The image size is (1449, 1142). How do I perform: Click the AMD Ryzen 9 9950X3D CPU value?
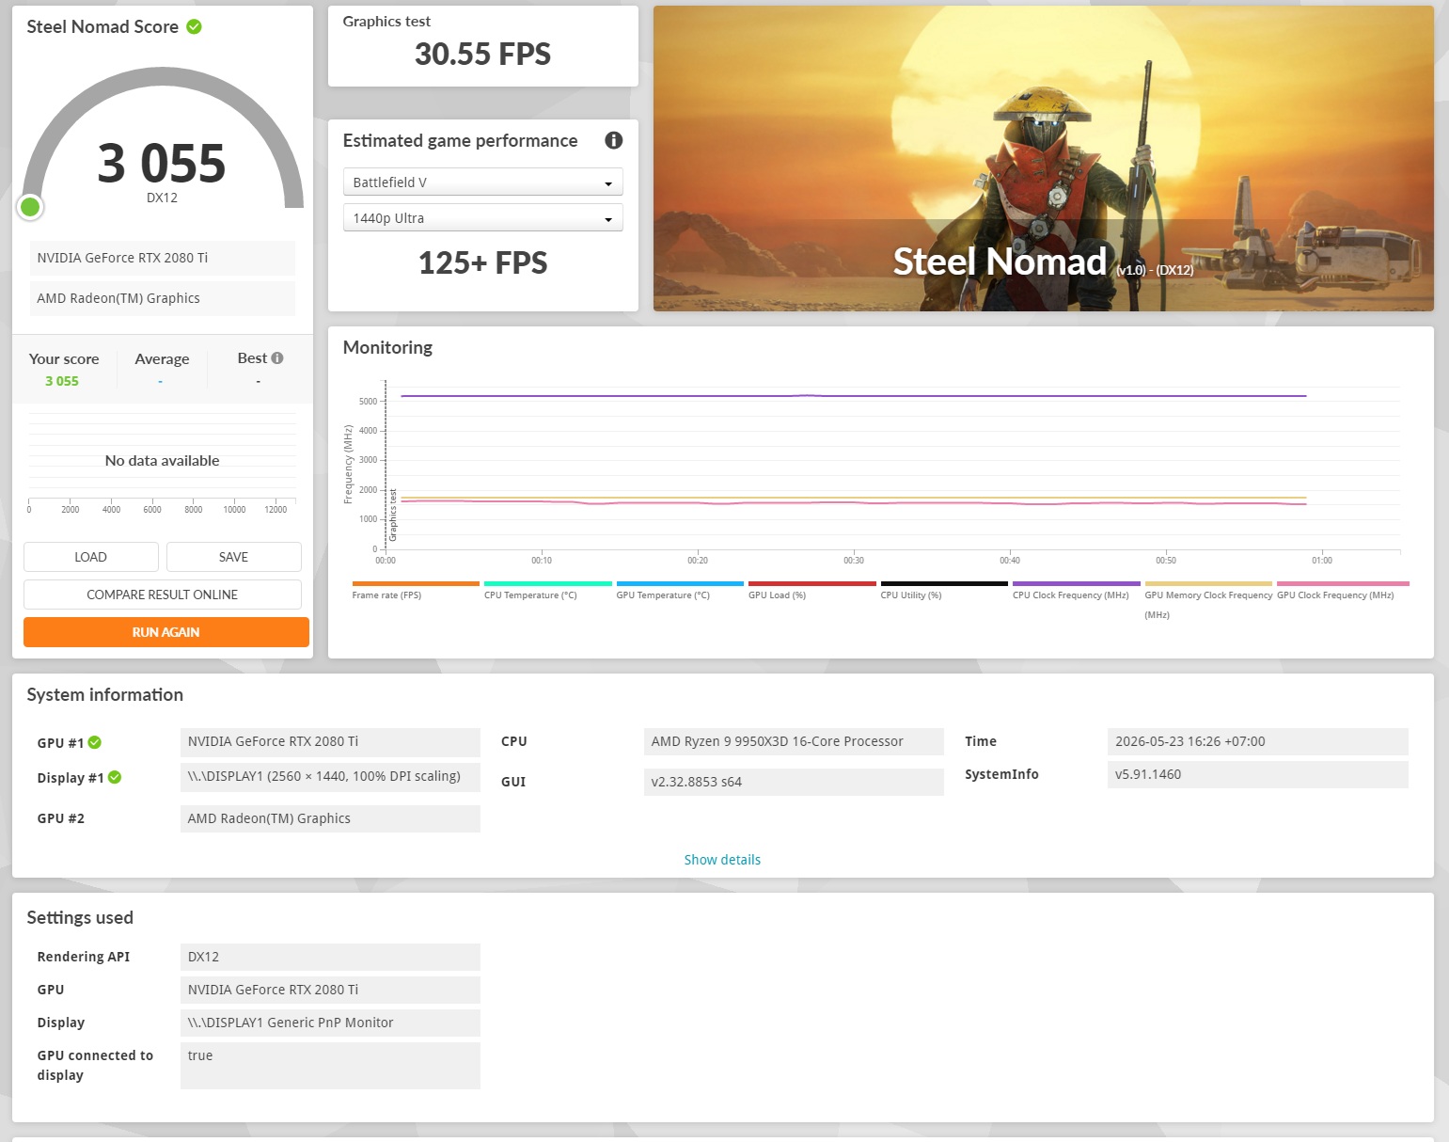tap(794, 741)
